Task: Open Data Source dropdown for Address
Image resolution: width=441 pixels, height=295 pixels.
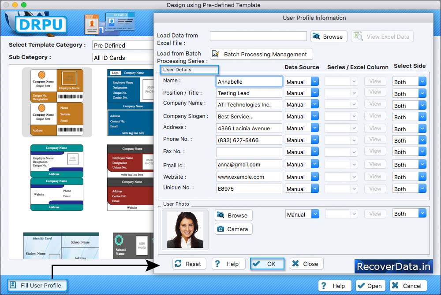Action: coord(302,128)
